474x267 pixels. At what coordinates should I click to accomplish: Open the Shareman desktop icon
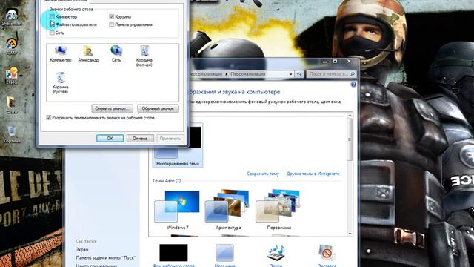coord(12,17)
